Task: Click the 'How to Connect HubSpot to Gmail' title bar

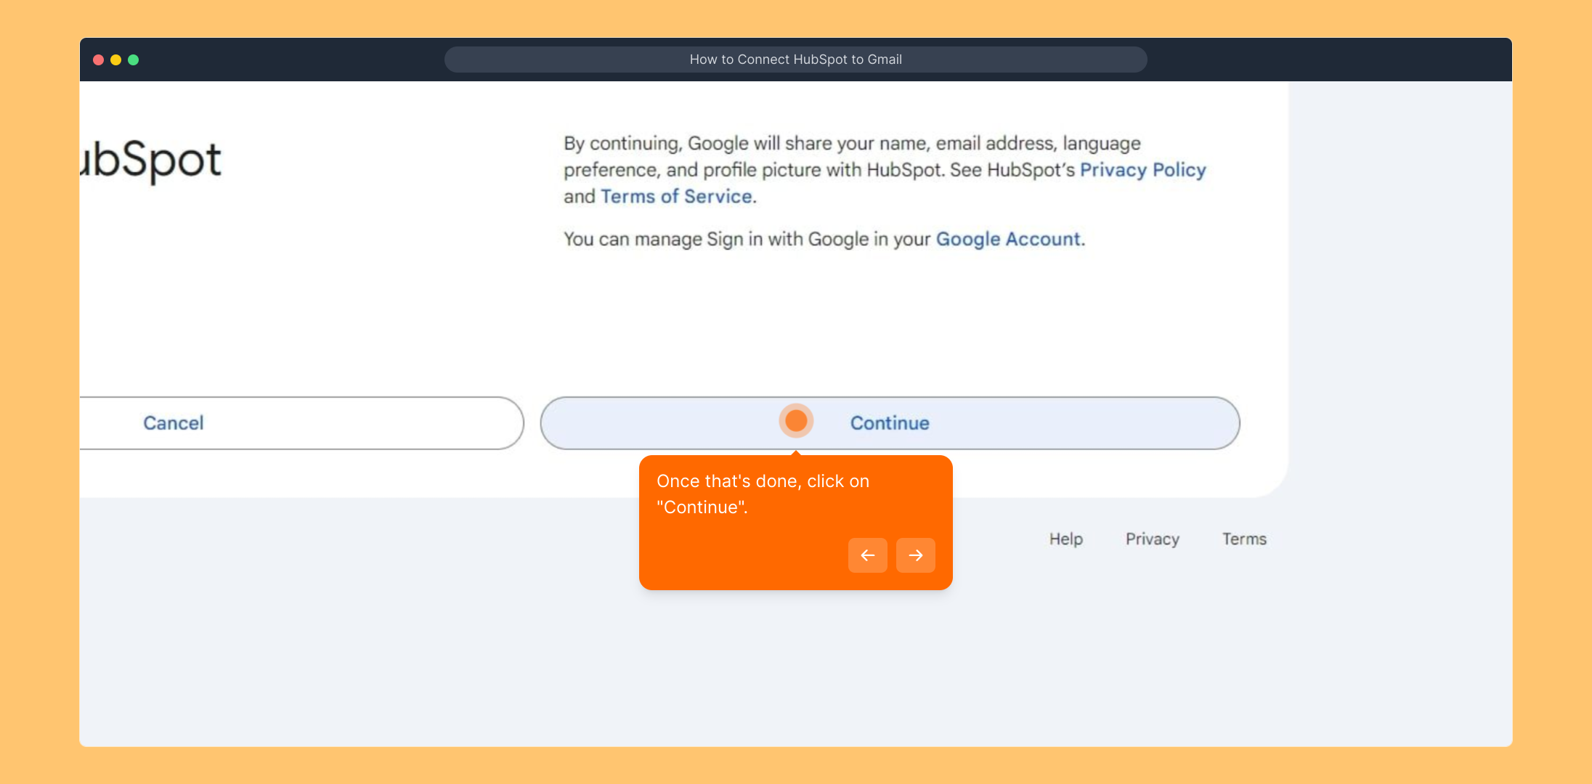Action: coord(795,60)
